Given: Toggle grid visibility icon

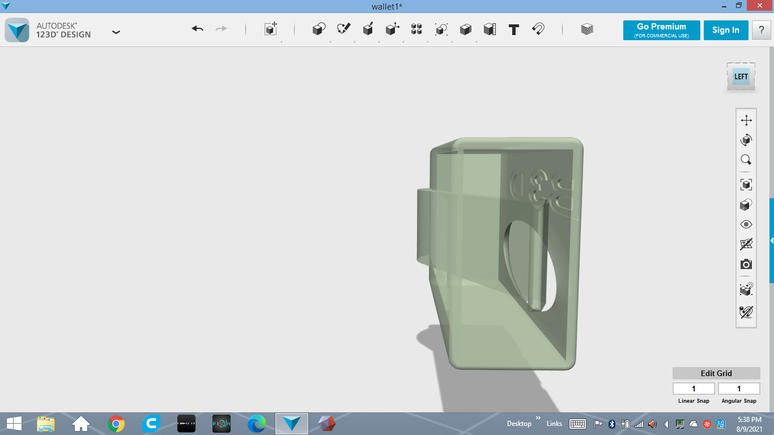Looking at the screenshot, I should 746,244.
